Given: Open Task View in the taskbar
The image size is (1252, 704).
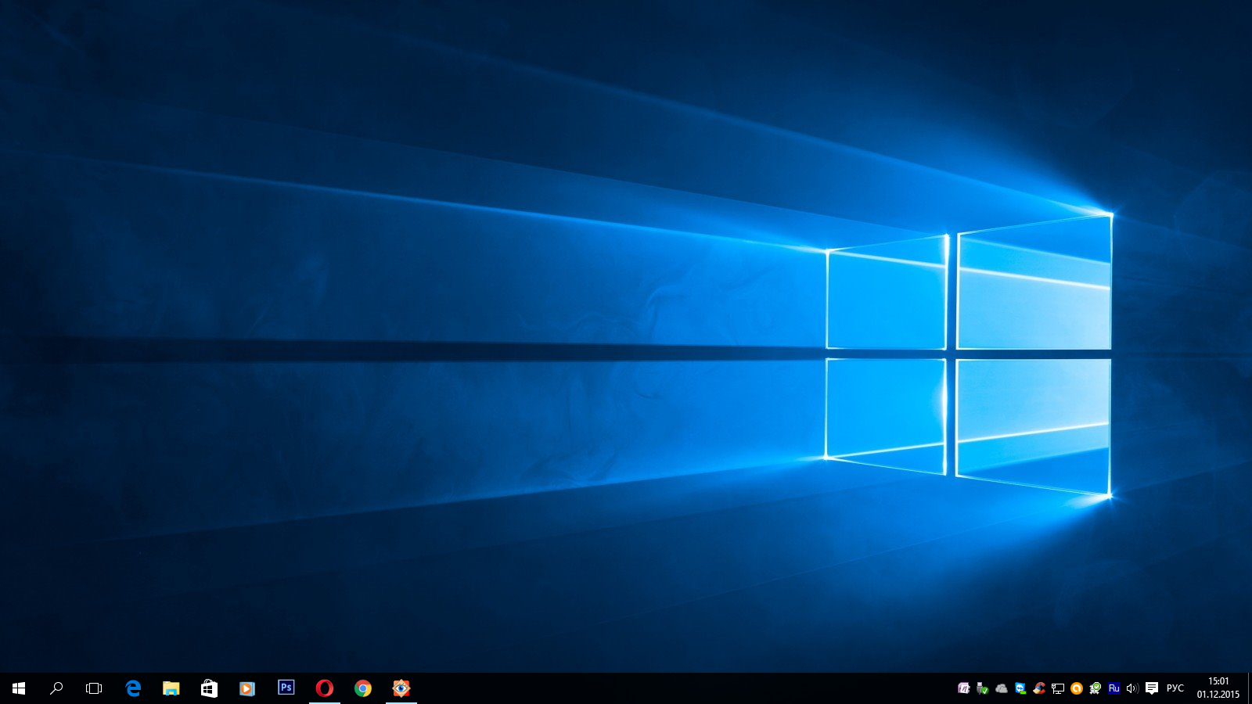Looking at the screenshot, I should click(94, 688).
